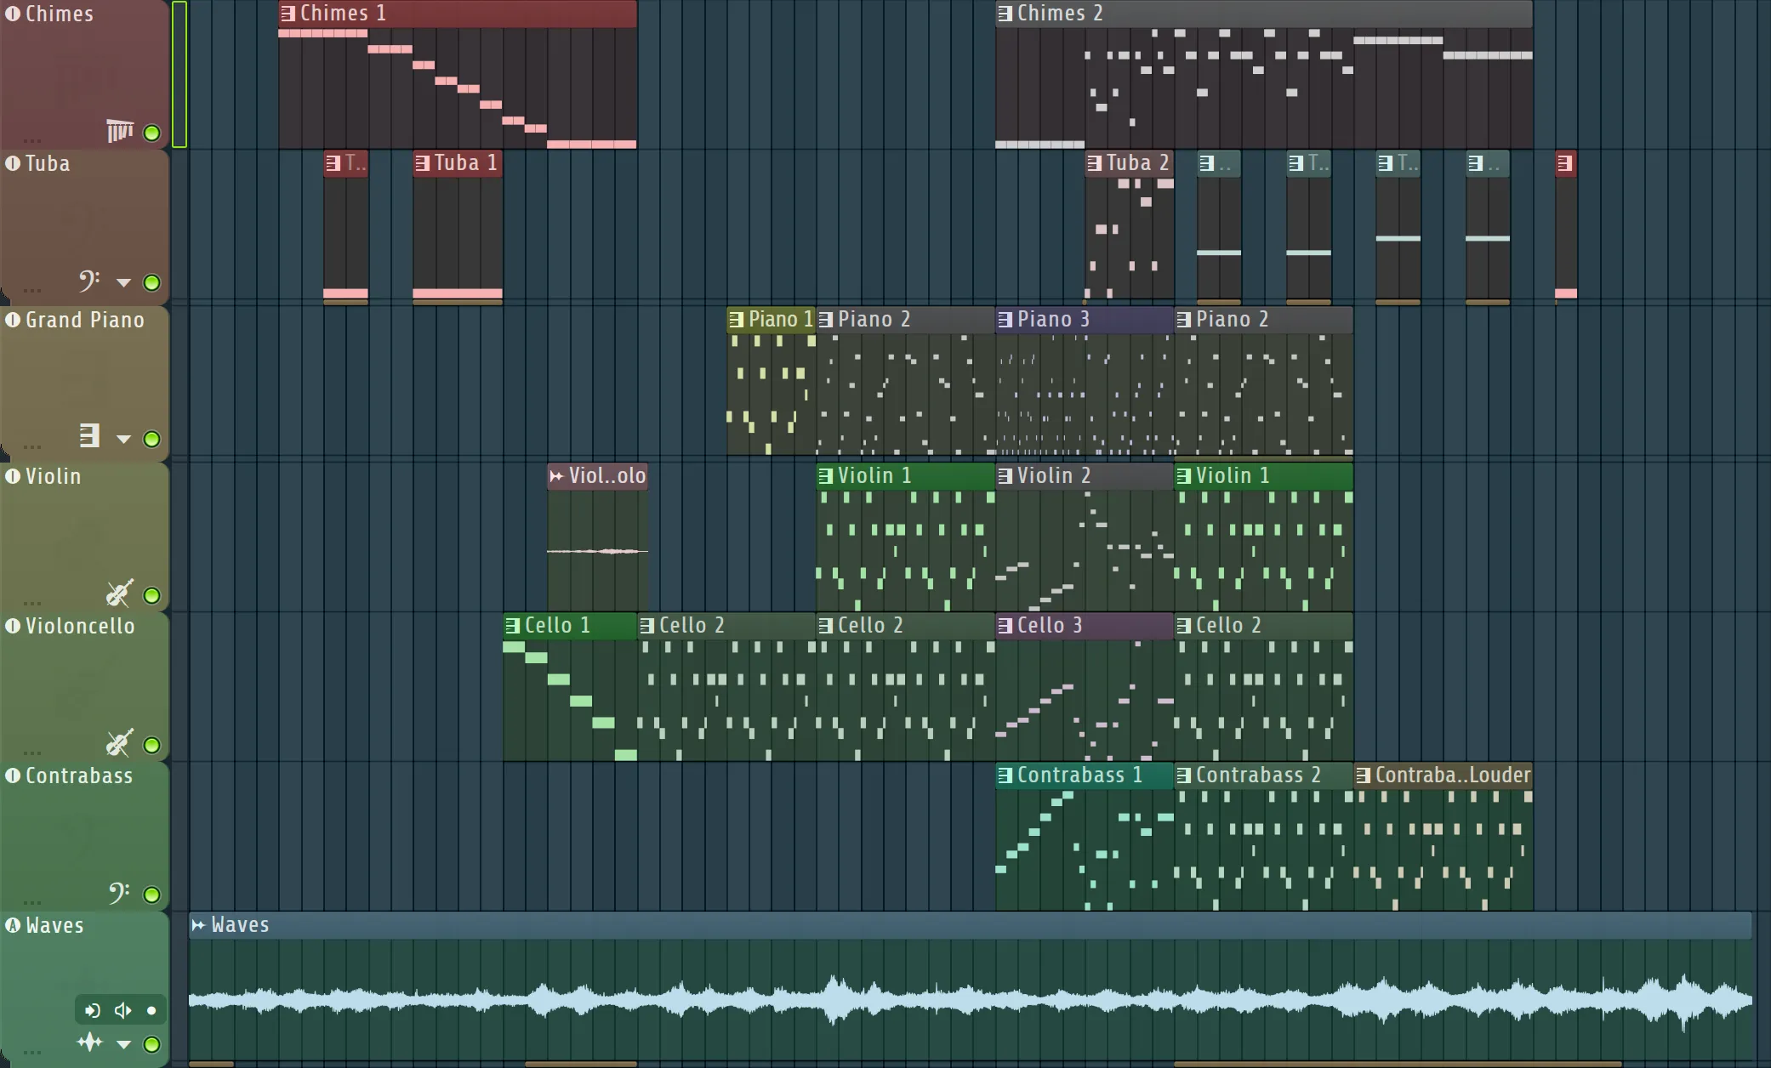Select the Cello 1 pattern clip title

pyautogui.click(x=557, y=626)
